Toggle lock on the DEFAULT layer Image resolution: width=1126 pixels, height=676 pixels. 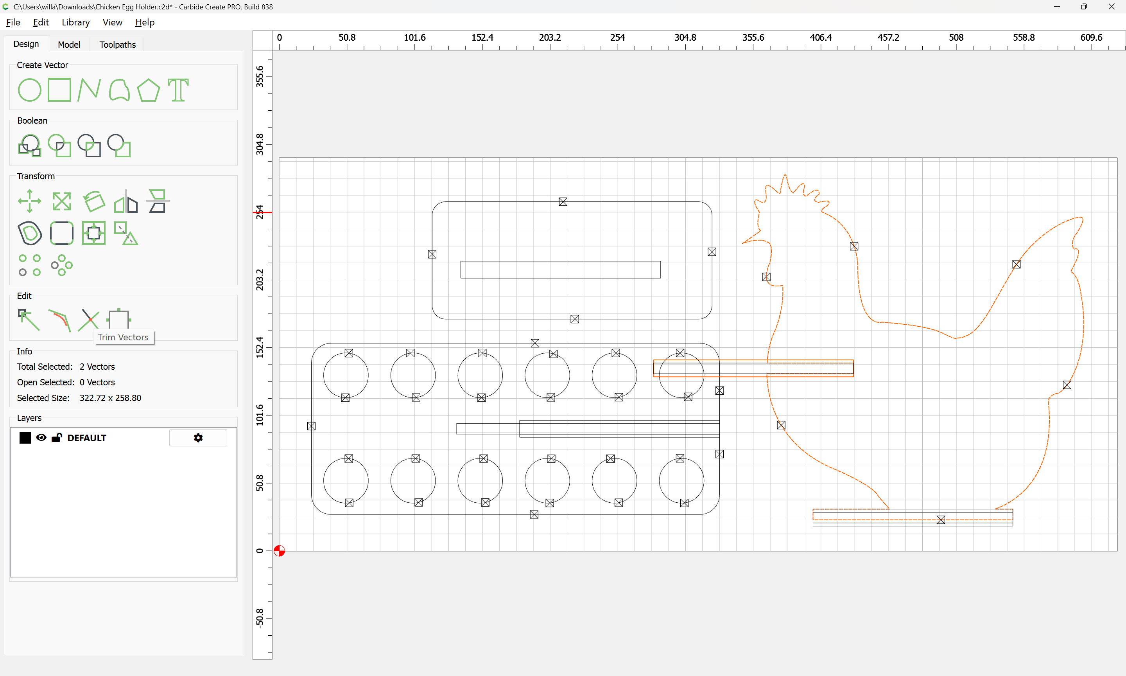pyautogui.click(x=56, y=438)
